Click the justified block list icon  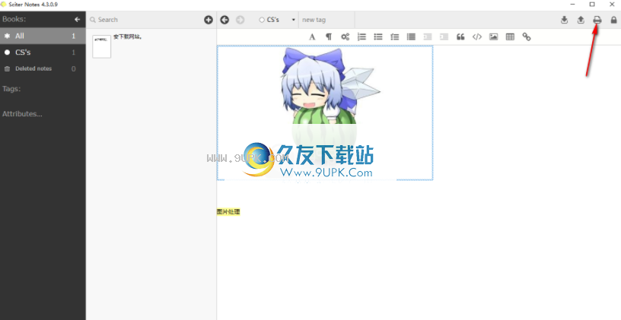411,36
